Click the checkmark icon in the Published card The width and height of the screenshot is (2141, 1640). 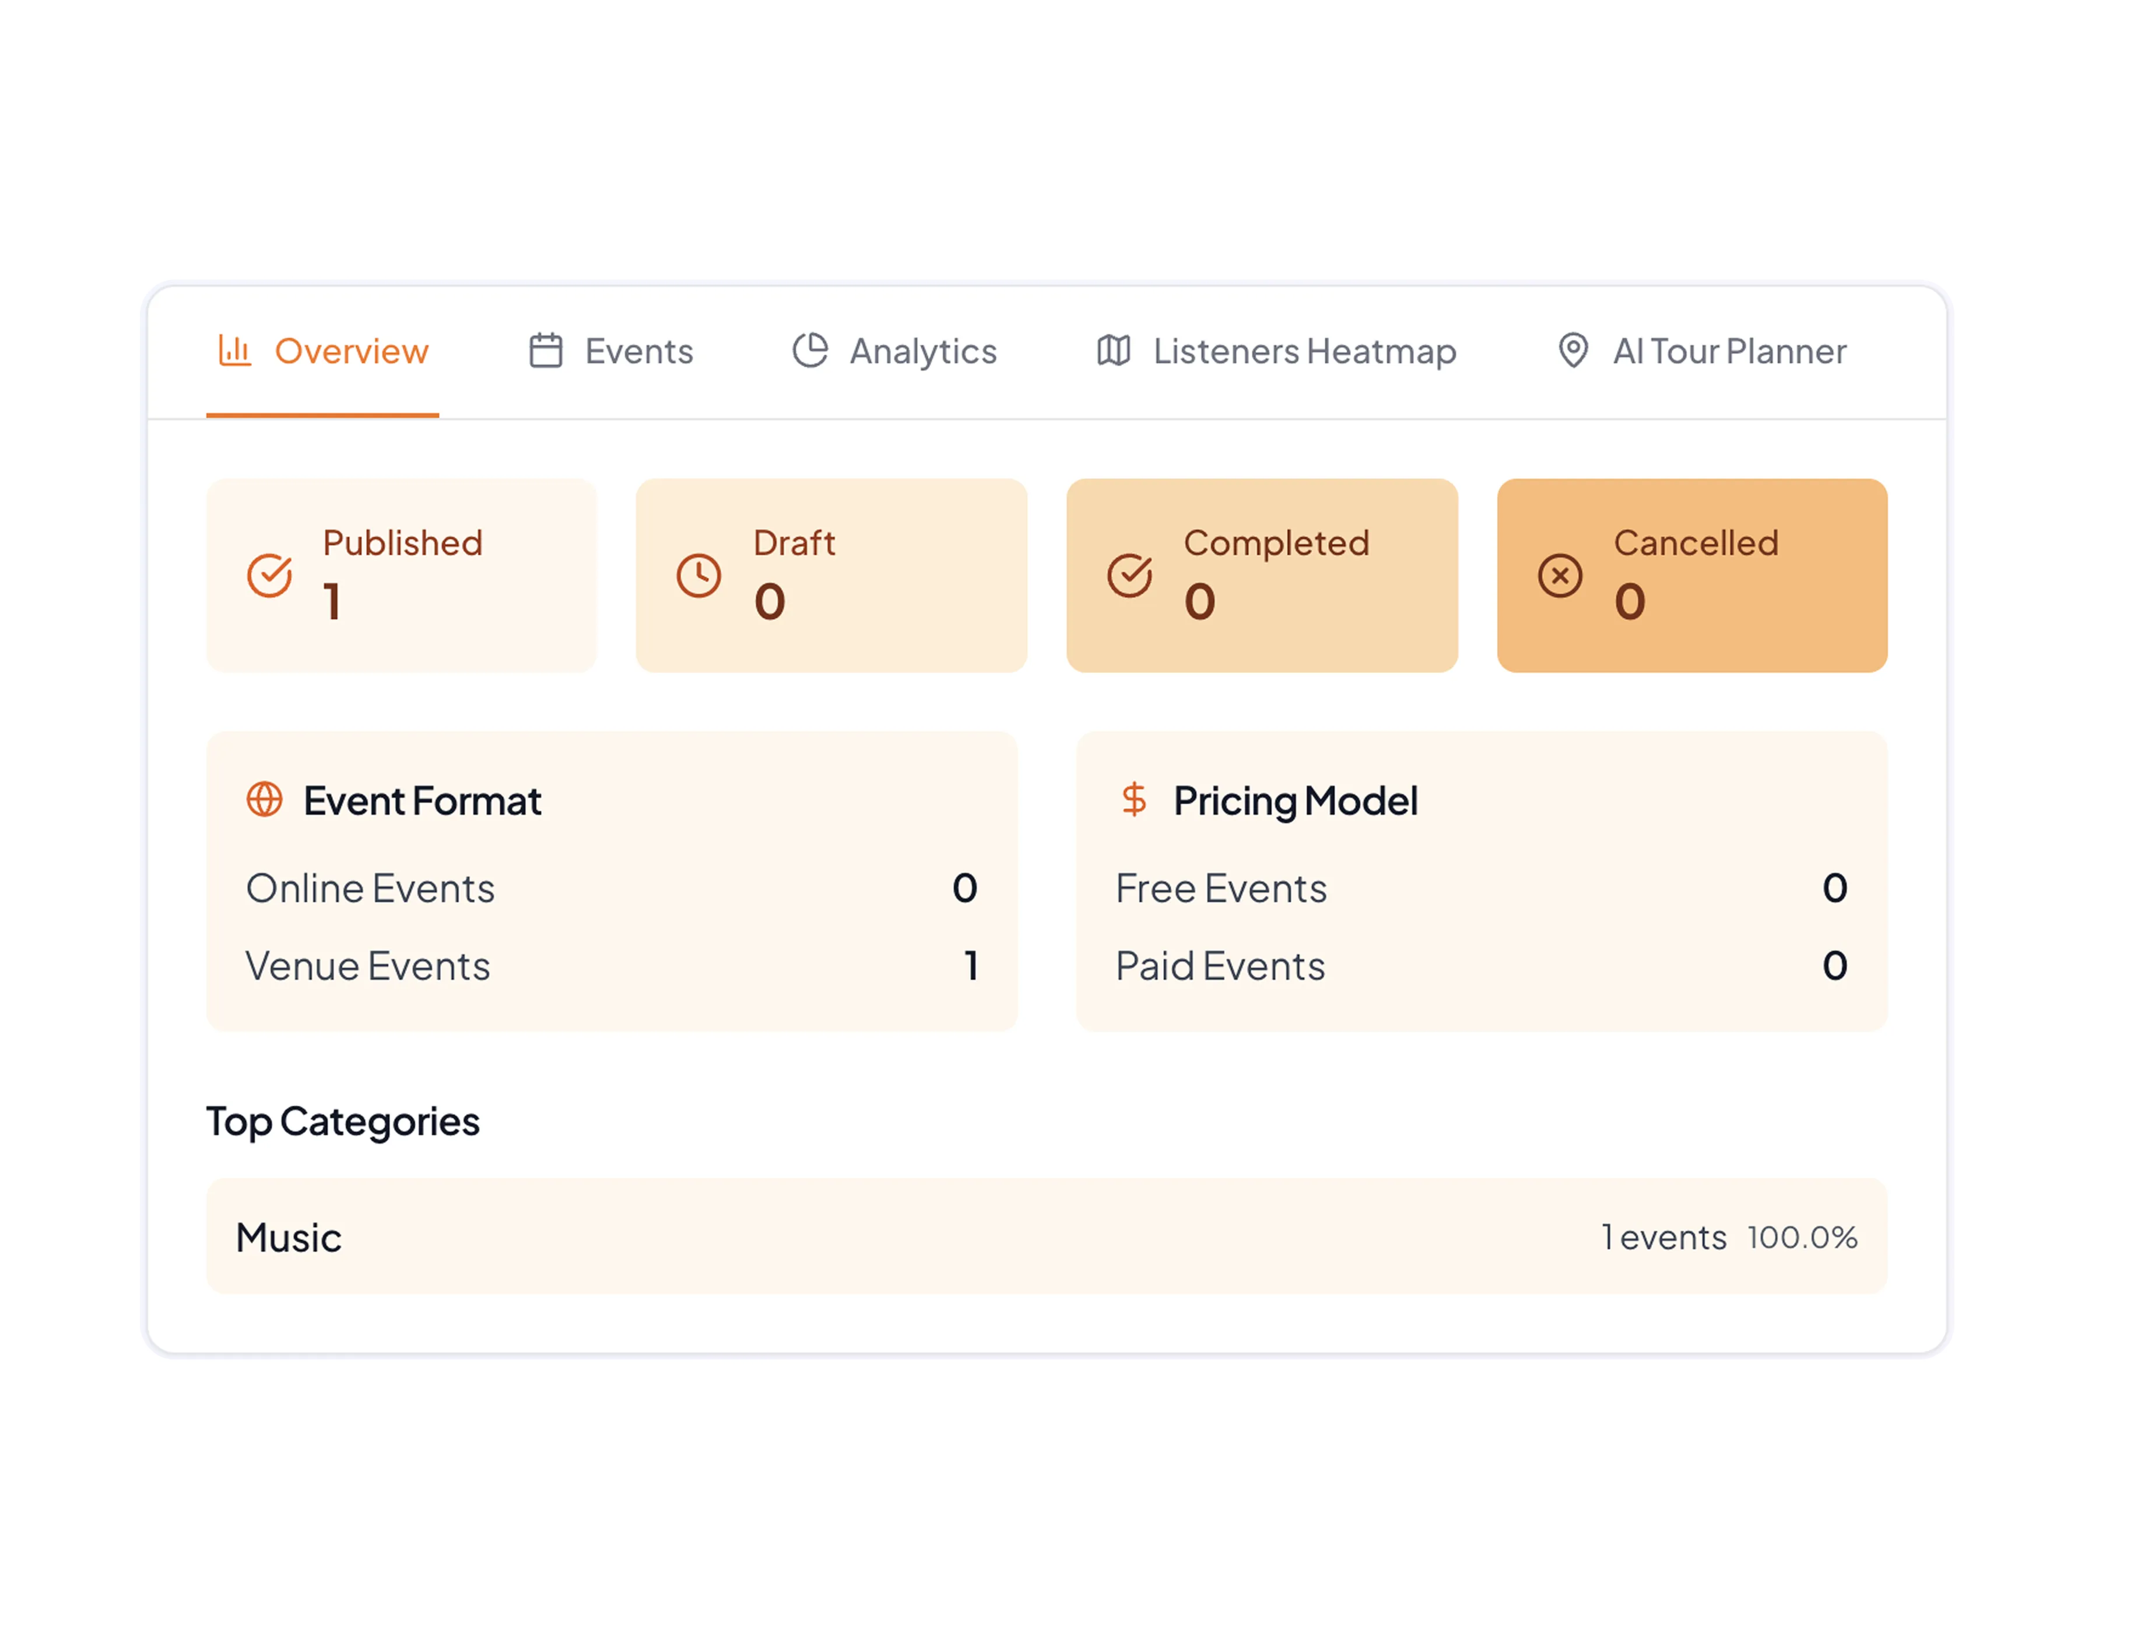[271, 576]
